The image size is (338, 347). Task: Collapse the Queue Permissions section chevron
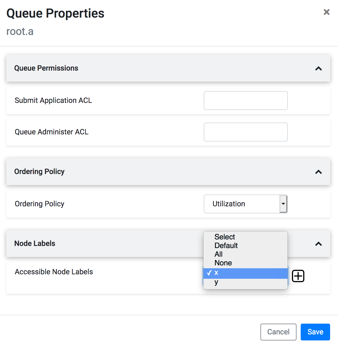tap(318, 69)
